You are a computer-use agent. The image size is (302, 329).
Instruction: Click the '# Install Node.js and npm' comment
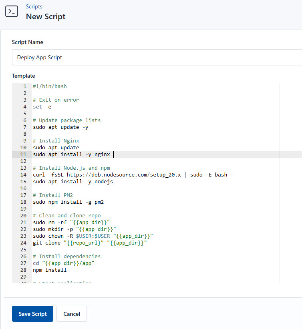tap(71, 168)
